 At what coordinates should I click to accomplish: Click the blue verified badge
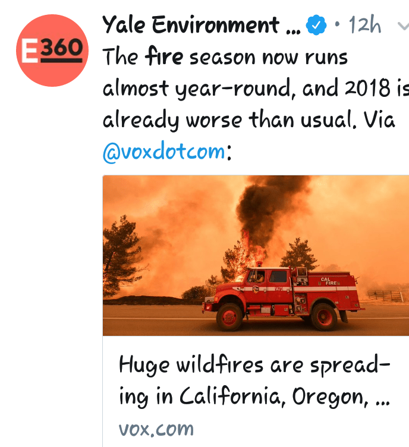point(316,26)
